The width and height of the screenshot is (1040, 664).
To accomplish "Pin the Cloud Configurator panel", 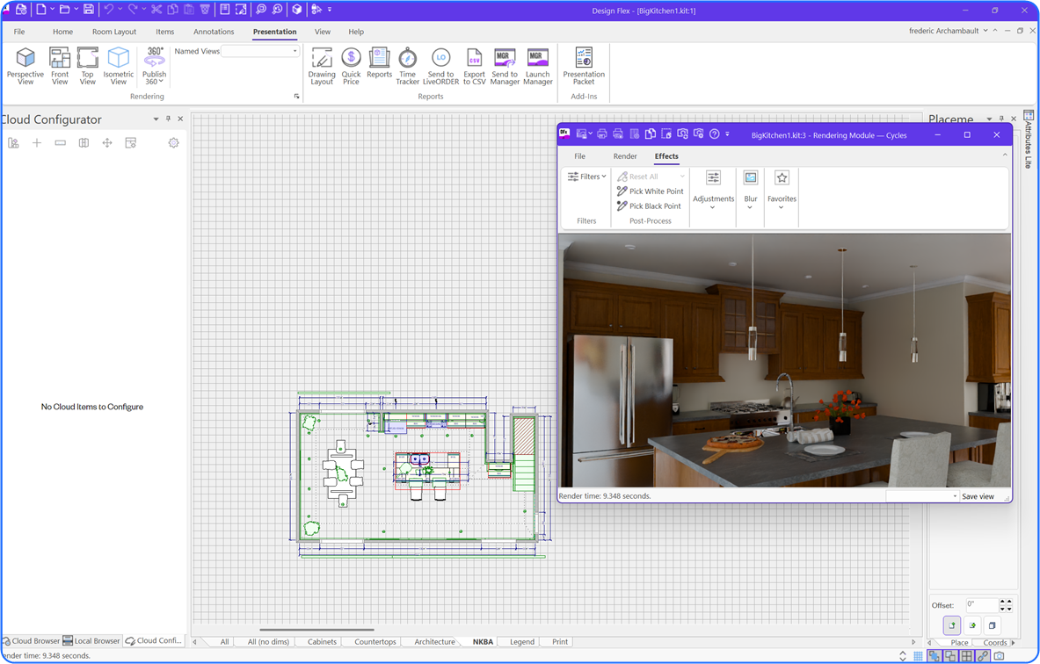I will pos(168,119).
